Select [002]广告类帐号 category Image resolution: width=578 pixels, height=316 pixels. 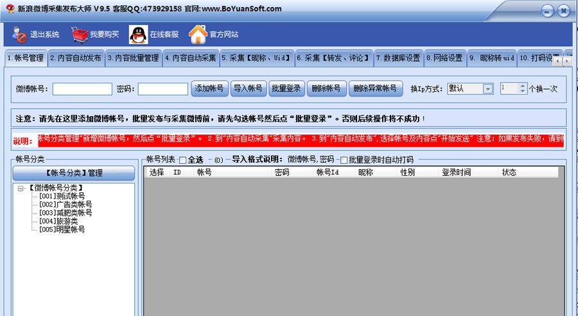(66, 204)
